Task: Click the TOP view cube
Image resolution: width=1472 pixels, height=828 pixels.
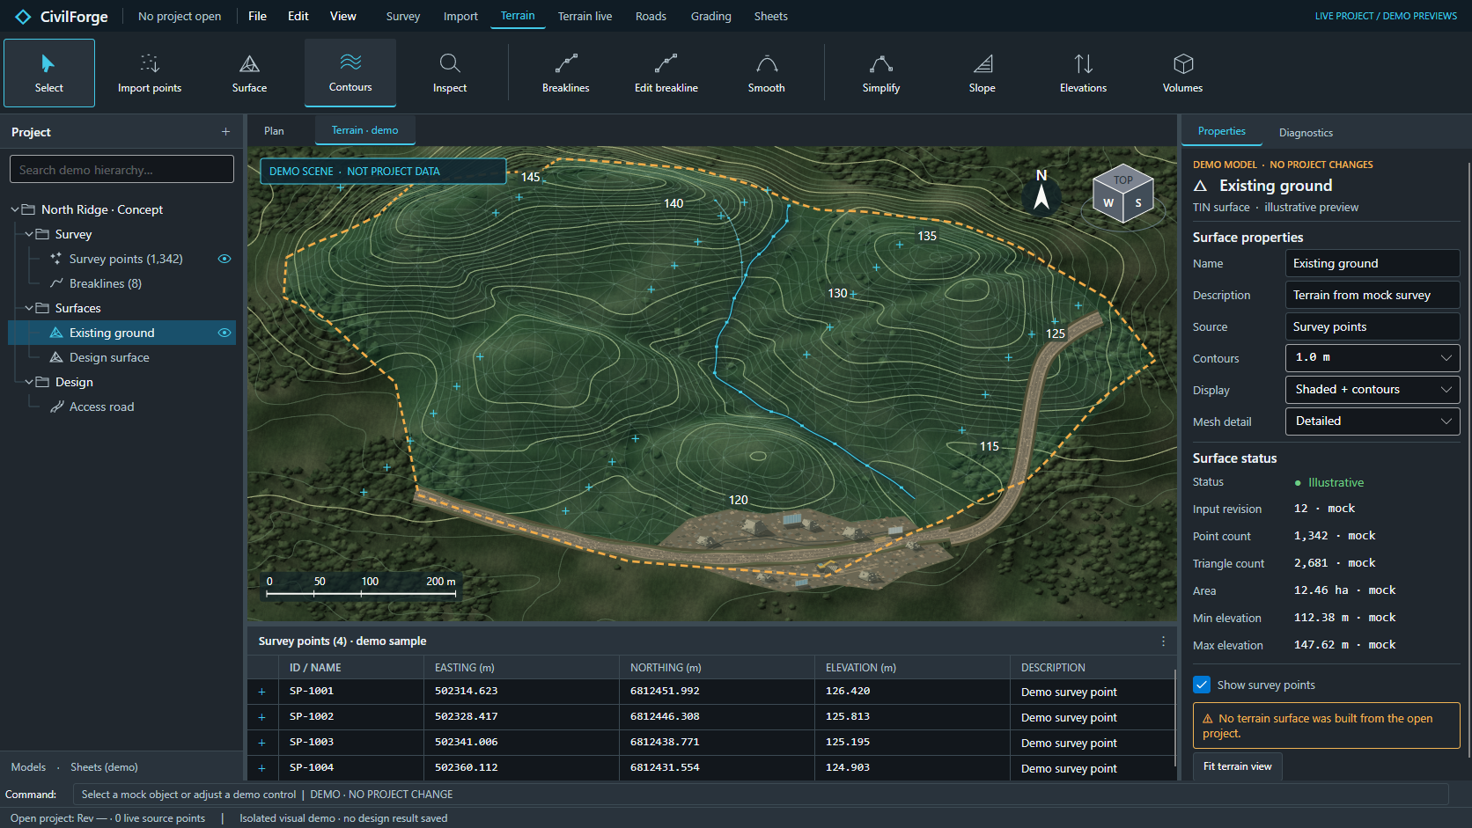Action: 1123,180
